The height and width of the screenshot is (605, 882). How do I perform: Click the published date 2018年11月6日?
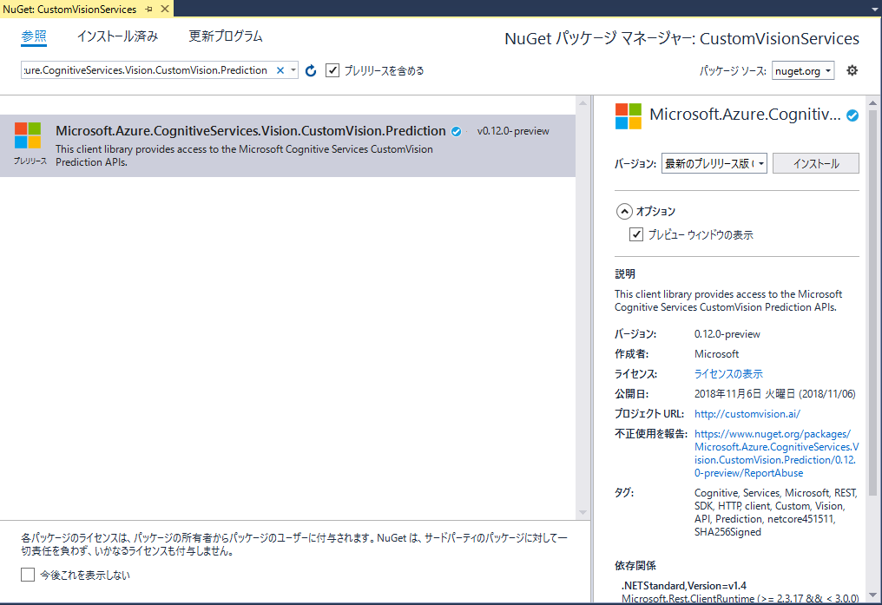pos(774,393)
